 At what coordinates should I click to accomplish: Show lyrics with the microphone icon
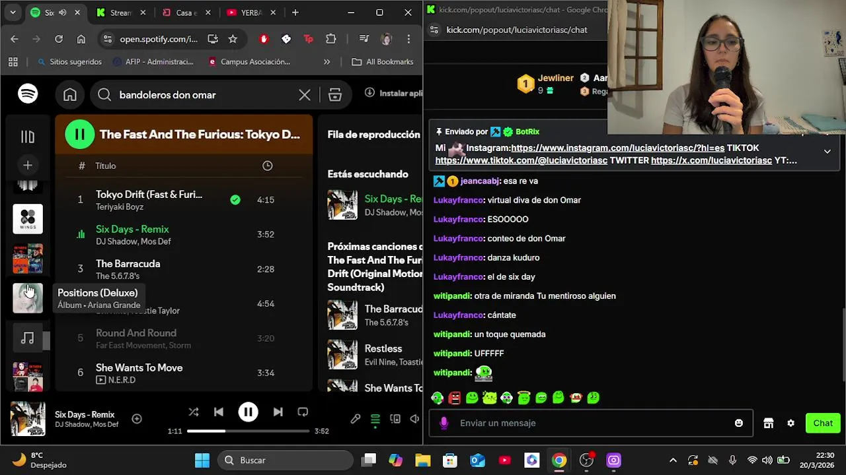tap(356, 419)
